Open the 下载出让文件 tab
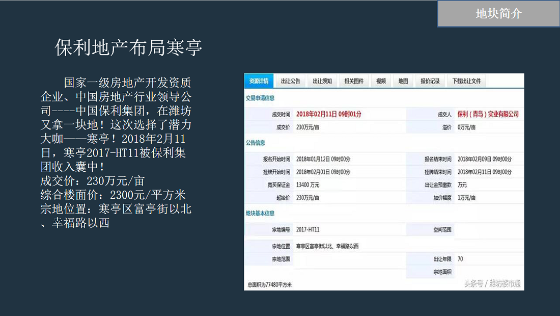Screen dimensions: 560x316 [x=466, y=81]
